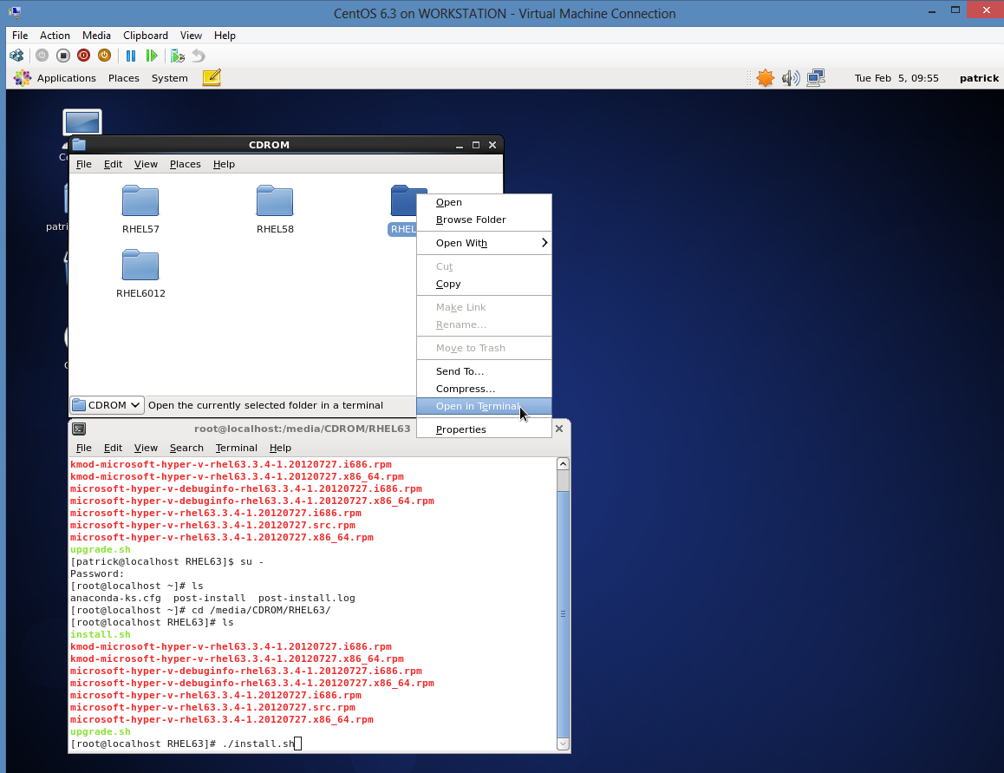Click the orange Save state VM icon
Image resolution: width=1004 pixels, height=773 pixels.
(104, 56)
